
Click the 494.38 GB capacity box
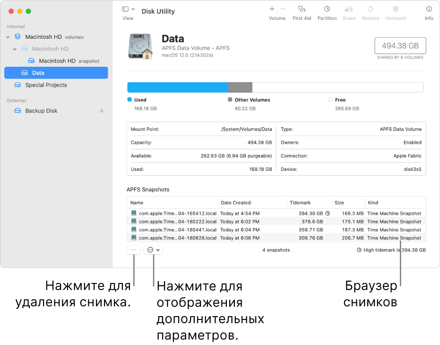400,45
